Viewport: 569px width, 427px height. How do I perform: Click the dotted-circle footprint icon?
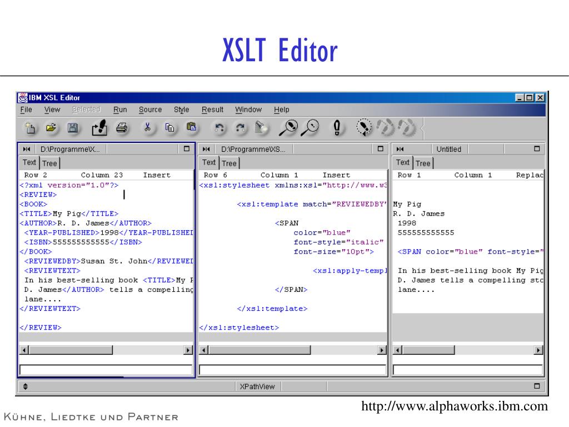pos(364,127)
